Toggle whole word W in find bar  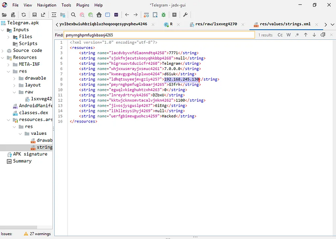click(x=288, y=35)
